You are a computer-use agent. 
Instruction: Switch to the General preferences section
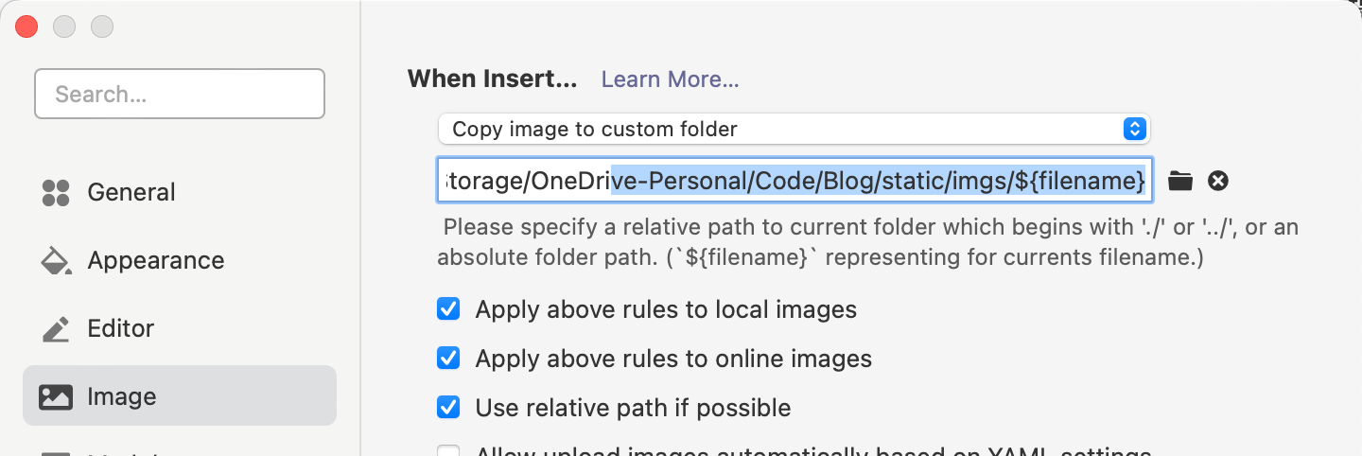131,193
